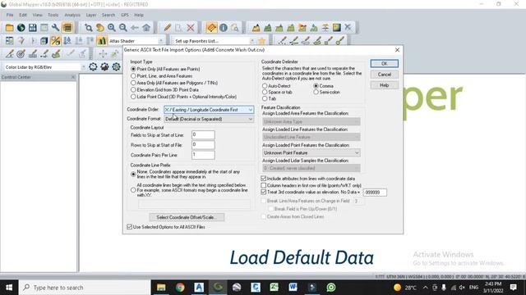Choose Auto-Detect coordinate delimiter
This screenshot has width=526, height=295.
tap(265, 86)
